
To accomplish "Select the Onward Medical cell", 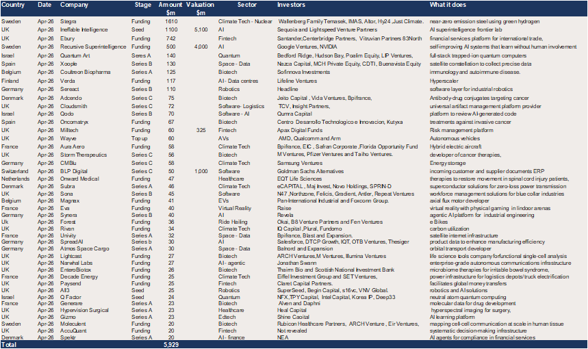I will pos(80,179).
